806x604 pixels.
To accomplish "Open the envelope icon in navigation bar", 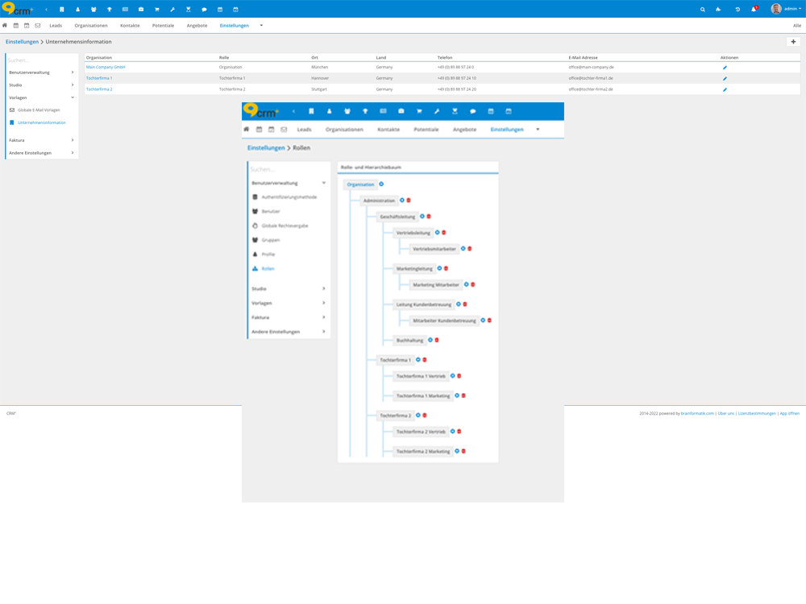I will click(38, 26).
